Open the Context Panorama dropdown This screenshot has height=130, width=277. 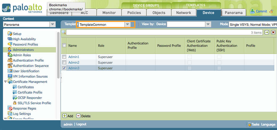point(52,25)
